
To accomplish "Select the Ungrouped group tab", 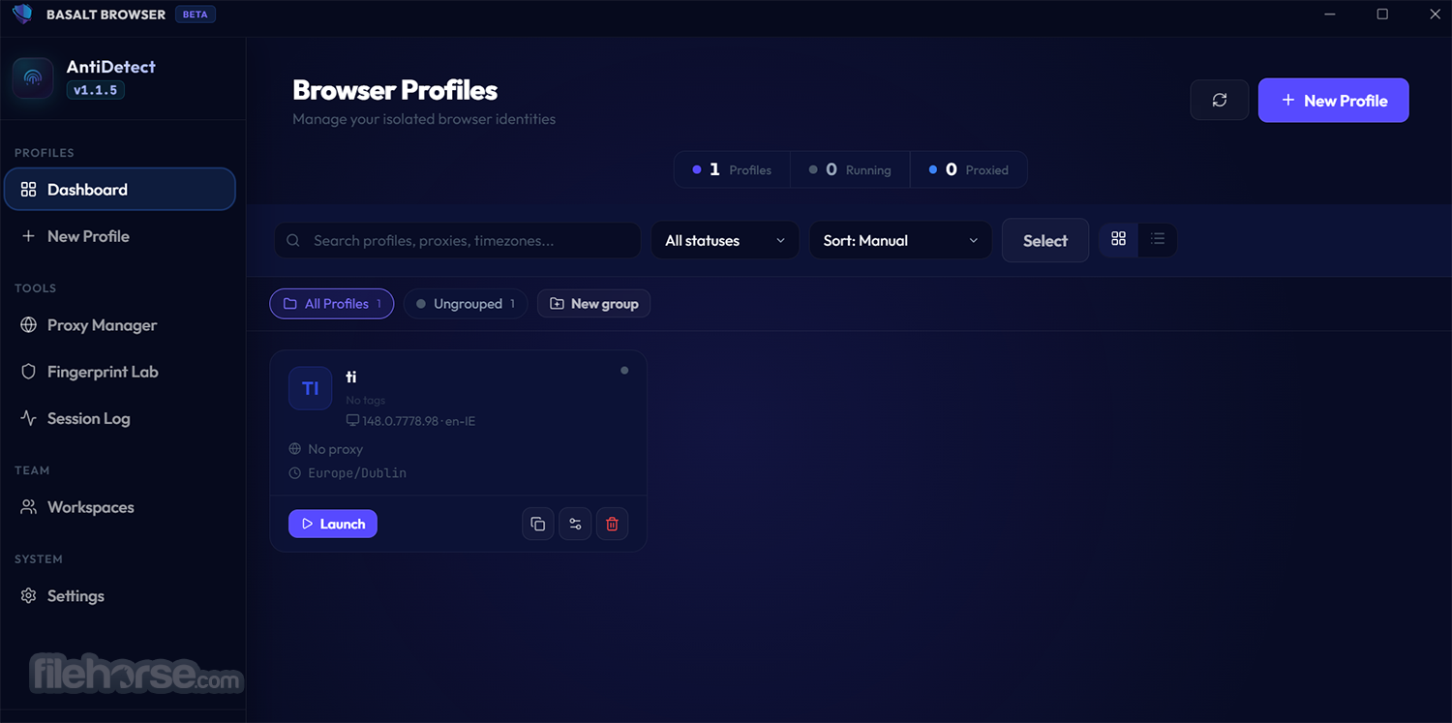I will click(x=466, y=304).
